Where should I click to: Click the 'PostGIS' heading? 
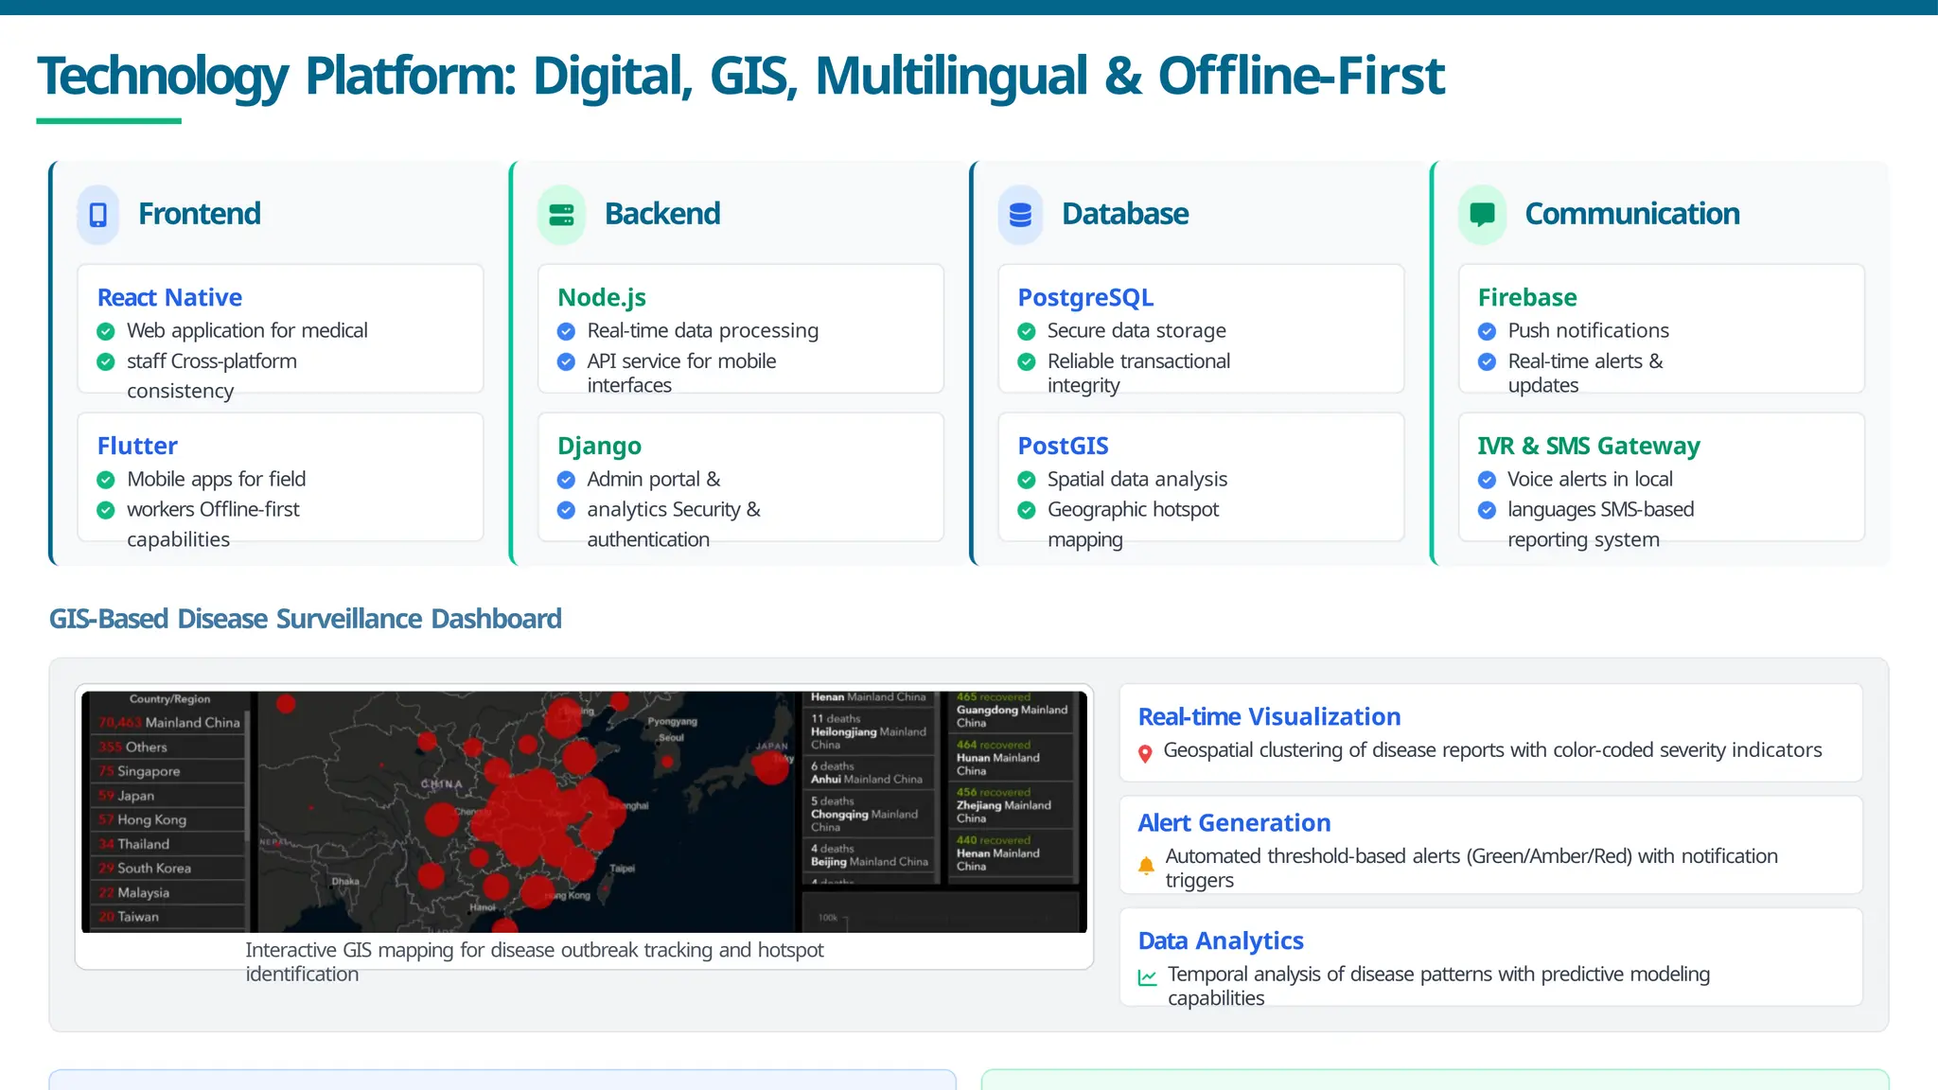(x=1063, y=446)
